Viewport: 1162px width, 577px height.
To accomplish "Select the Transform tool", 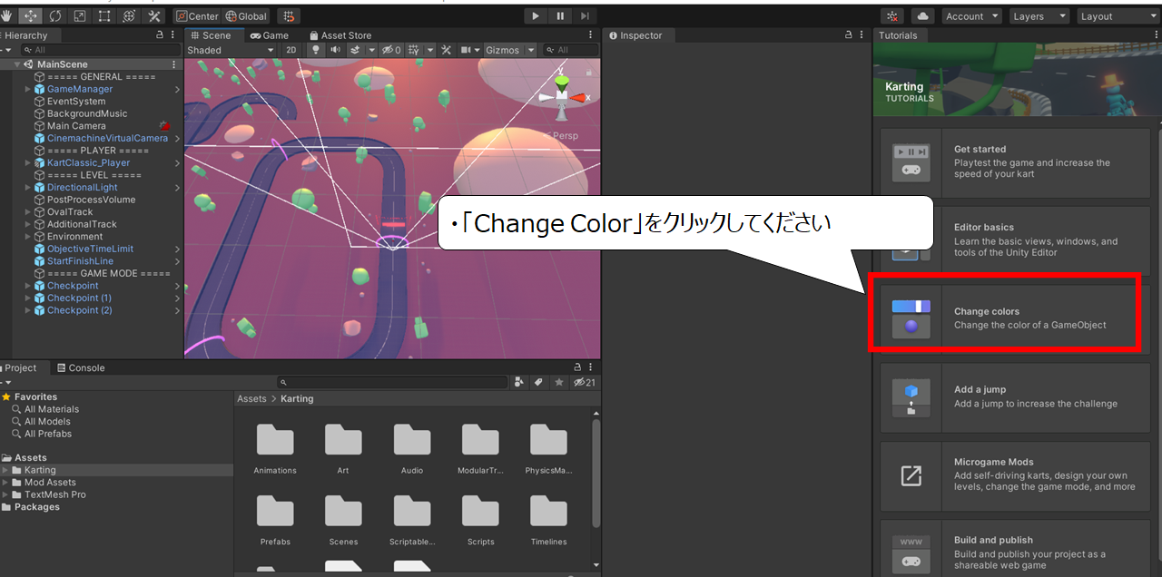I will (129, 16).
